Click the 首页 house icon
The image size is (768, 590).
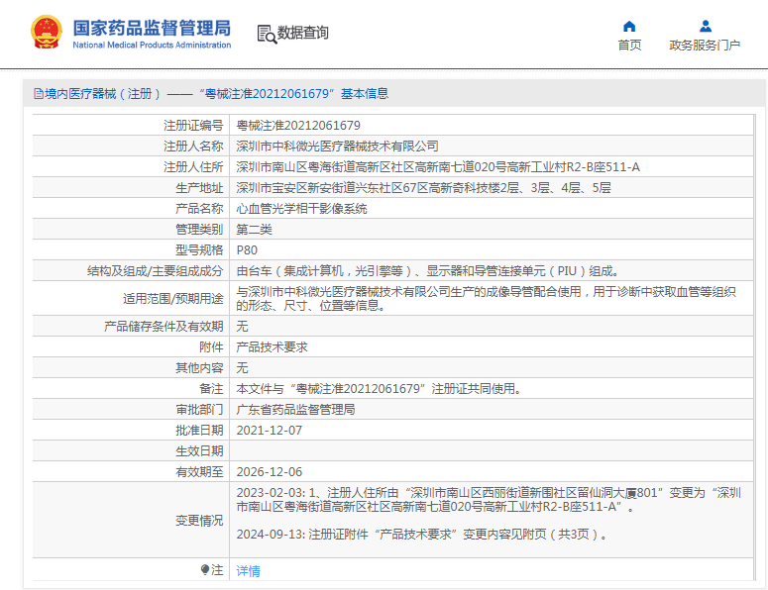pos(629,26)
